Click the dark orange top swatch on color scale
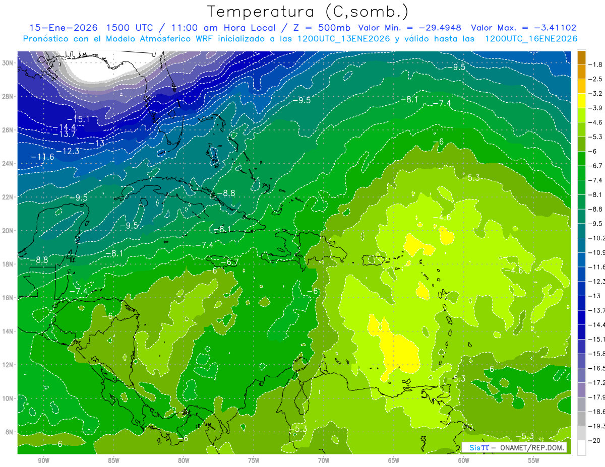 click(x=581, y=57)
